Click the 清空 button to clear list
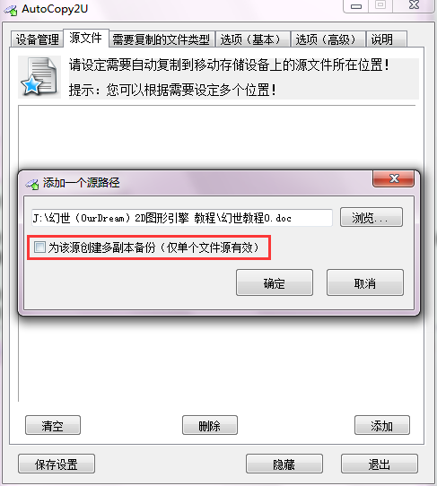 (x=53, y=425)
